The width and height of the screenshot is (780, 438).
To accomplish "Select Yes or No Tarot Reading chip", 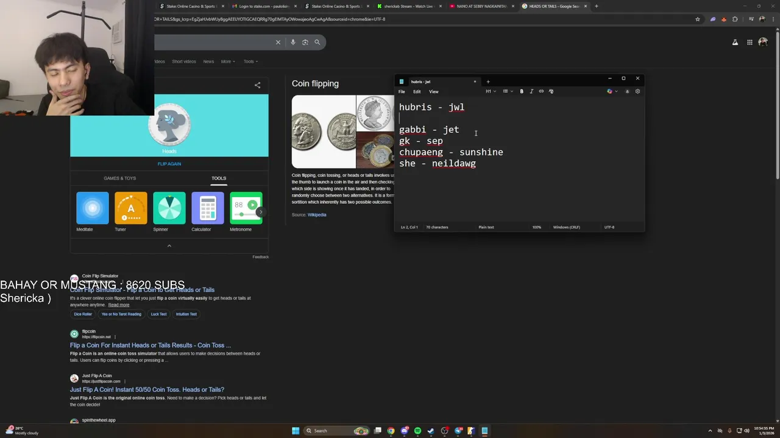I will 121,314.
